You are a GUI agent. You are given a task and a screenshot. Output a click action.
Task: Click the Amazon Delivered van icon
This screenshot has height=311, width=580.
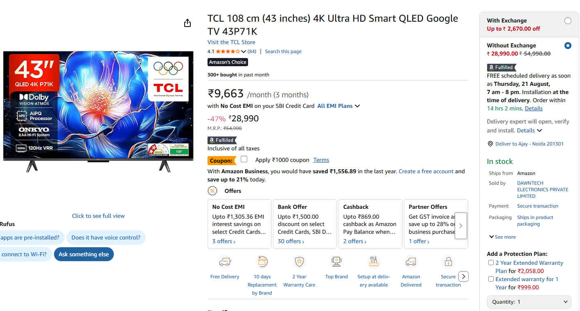[x=411, y=262]
